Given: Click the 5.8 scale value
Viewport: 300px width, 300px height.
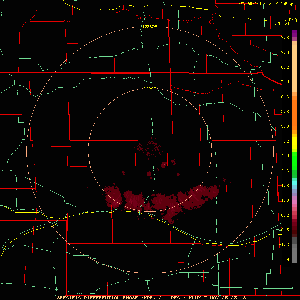Looking at the screenshot, I should pyautogui.click(x=285, y=112).
